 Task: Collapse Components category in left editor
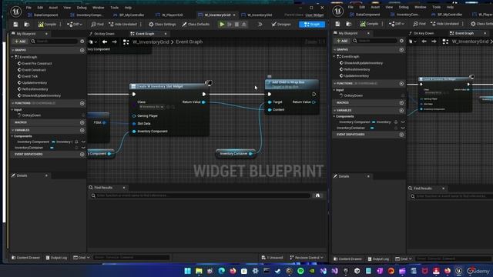(x=12, y=136)
